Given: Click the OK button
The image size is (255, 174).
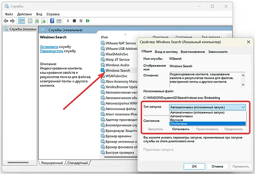Looking at the screenshot, I should click(194, 166).
